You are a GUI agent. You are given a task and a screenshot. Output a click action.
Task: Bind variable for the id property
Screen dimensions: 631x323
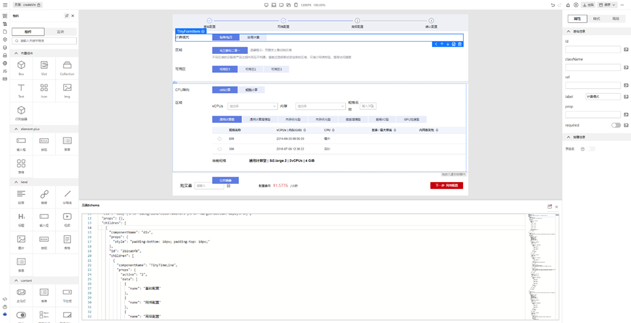(x=626, y=49)
